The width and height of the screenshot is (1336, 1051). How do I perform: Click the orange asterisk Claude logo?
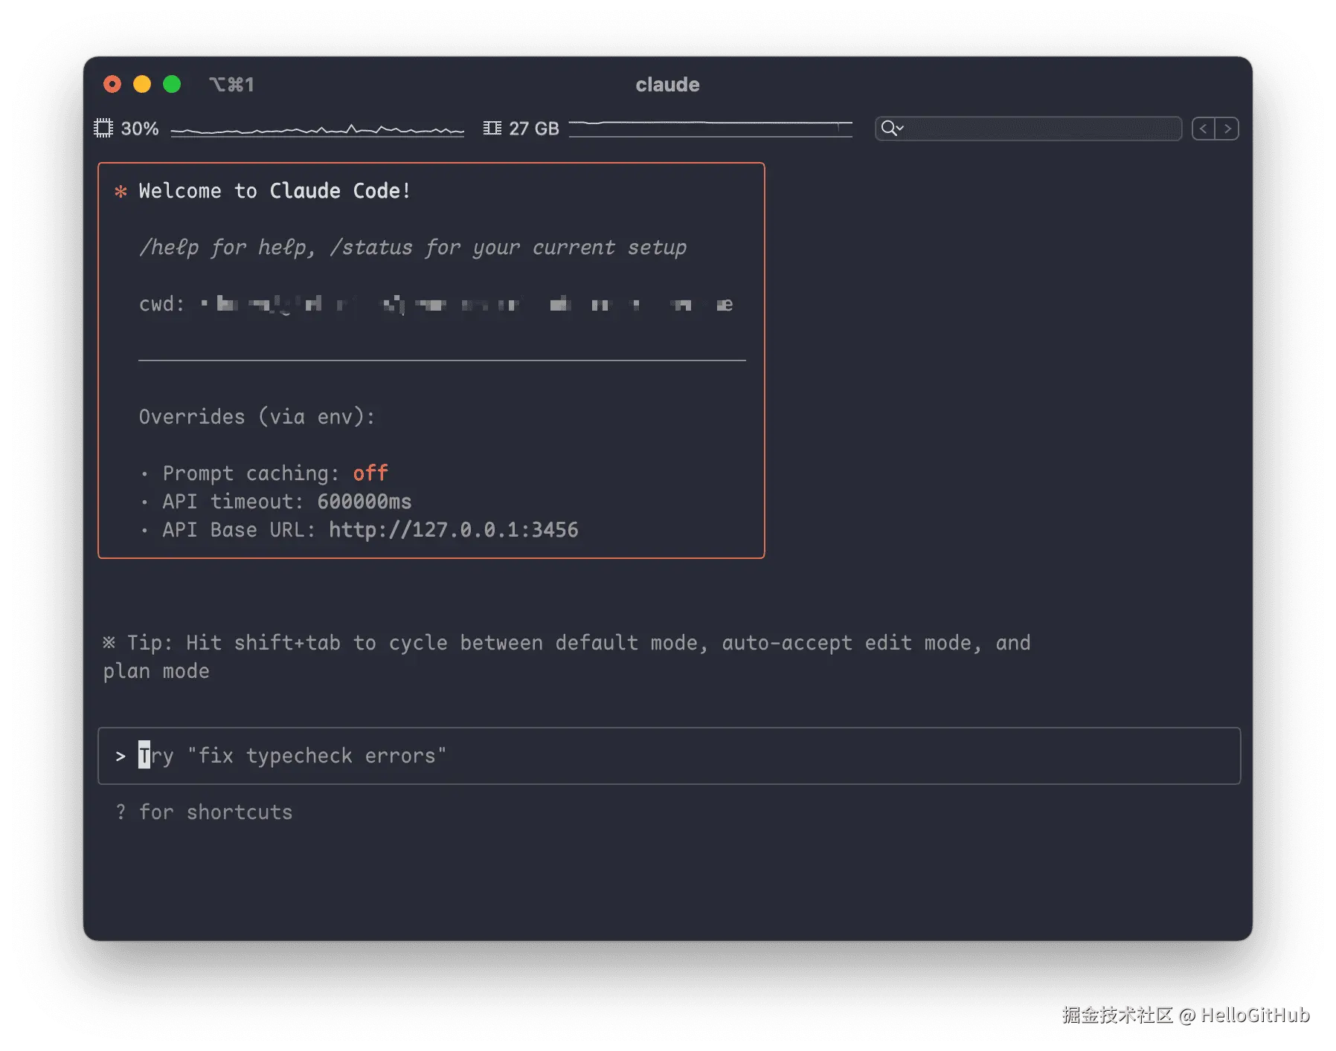pos(121,192)
